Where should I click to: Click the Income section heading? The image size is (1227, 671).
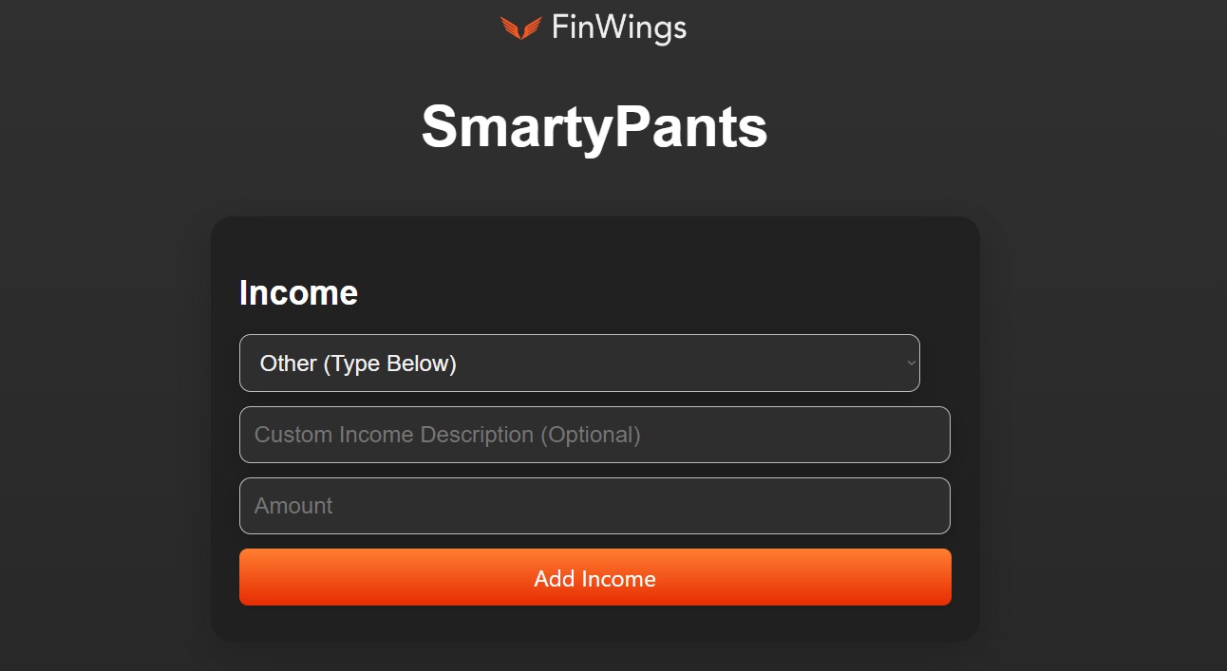pyautogui.click(x=298, y=292)
